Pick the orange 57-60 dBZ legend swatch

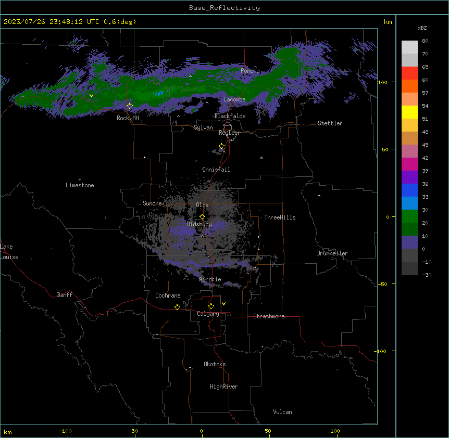[409, 86]
